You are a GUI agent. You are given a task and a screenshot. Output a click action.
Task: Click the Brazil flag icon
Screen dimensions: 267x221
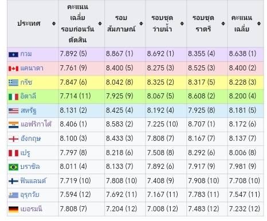[x=13, y=167]
